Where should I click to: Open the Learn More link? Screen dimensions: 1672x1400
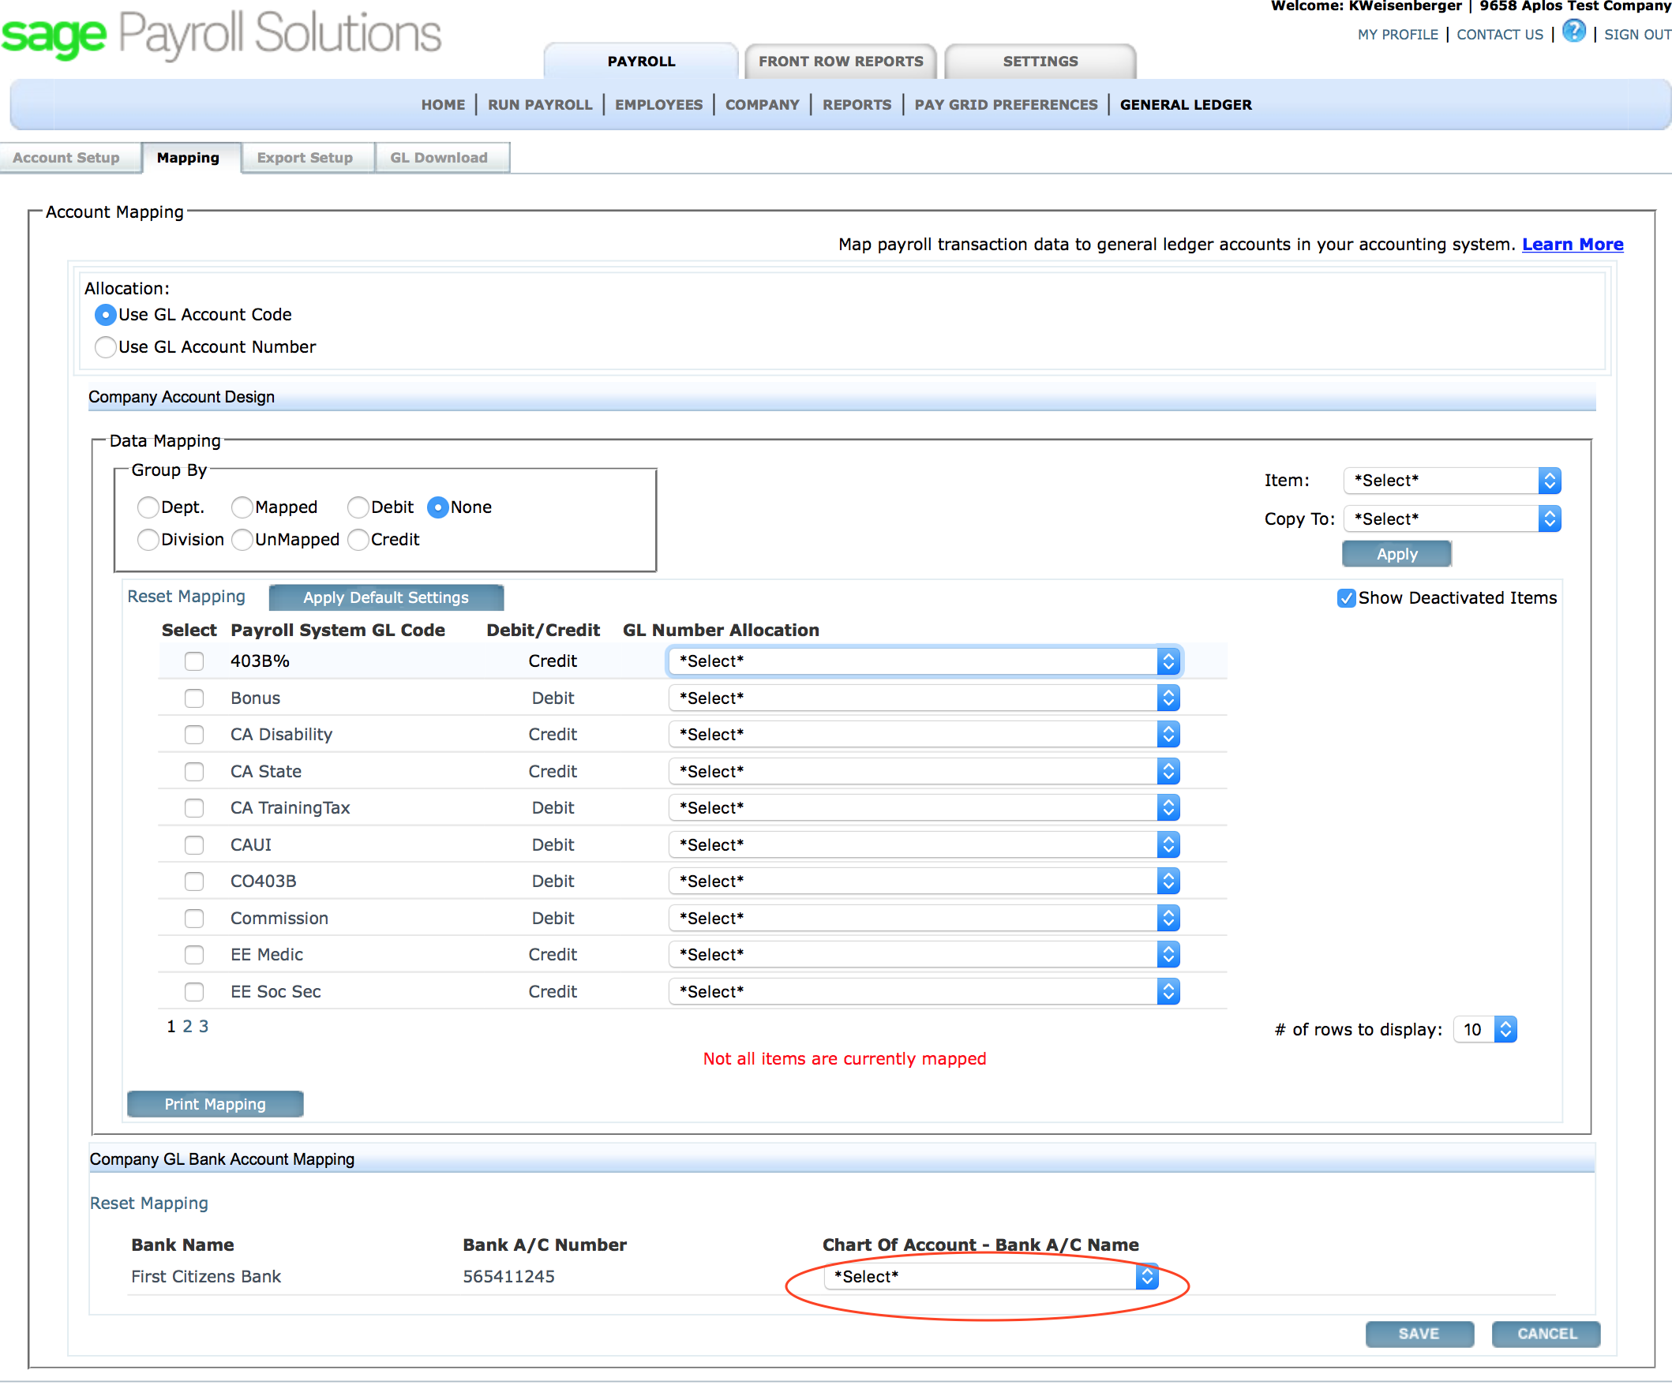[1573, 245]
